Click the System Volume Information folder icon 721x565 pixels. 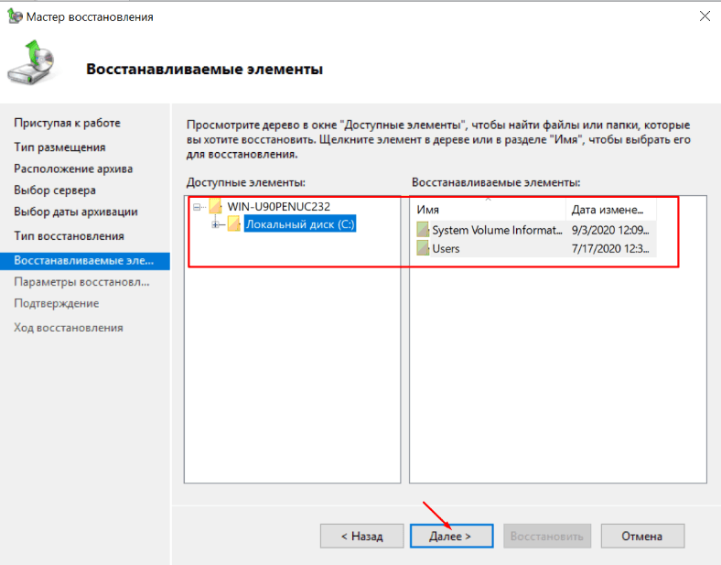[x=423, y=230]
